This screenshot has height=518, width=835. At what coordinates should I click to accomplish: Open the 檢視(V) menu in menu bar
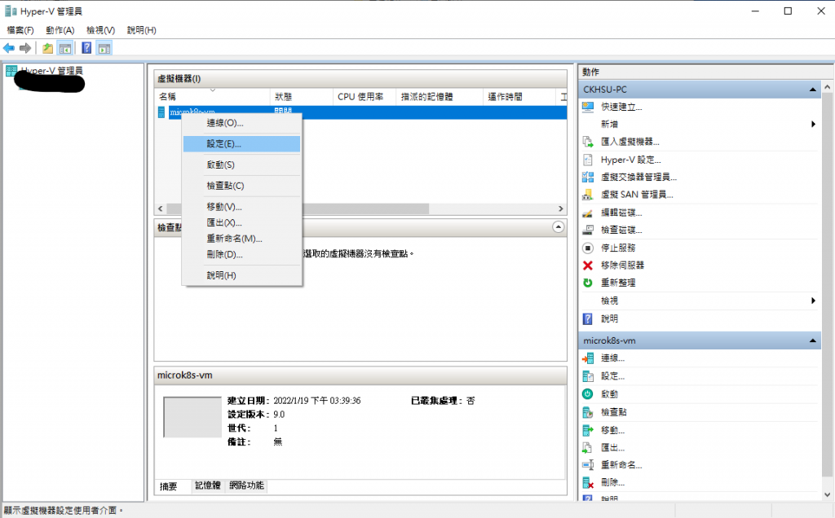(x=100, y=30)
